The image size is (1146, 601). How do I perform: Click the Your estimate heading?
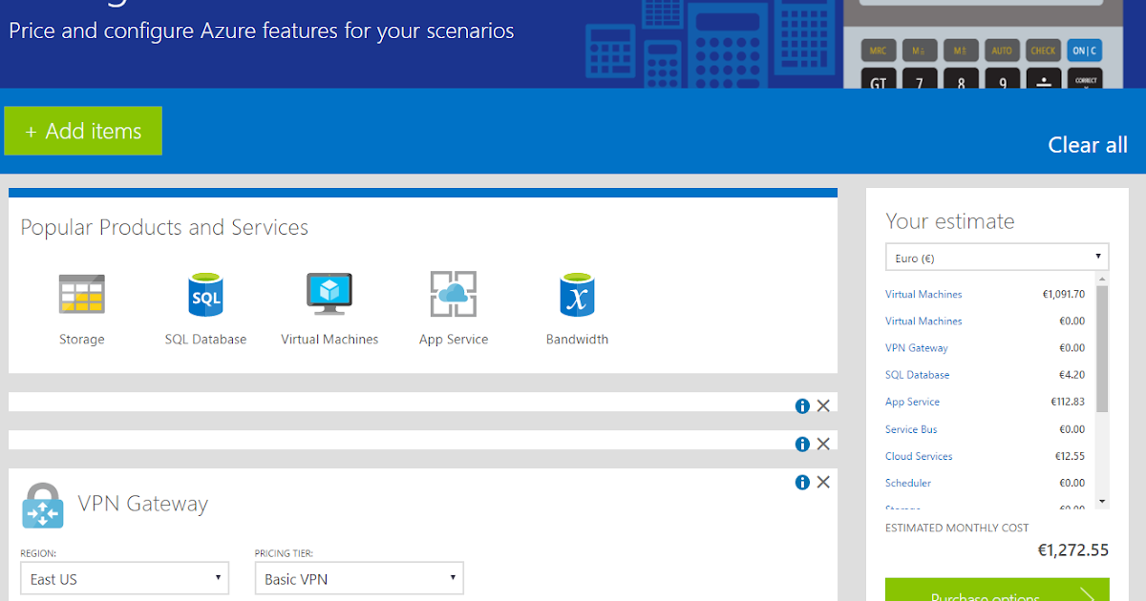click(x=949, y=221)
